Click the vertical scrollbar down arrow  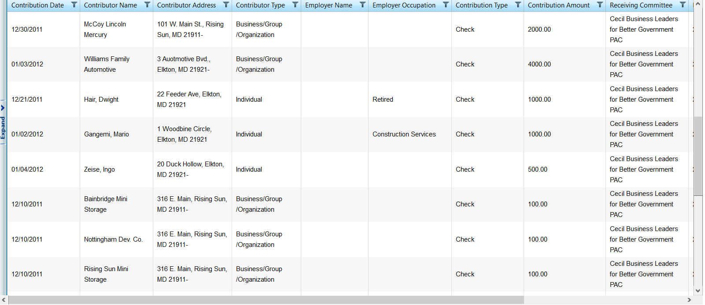[698, 290]
